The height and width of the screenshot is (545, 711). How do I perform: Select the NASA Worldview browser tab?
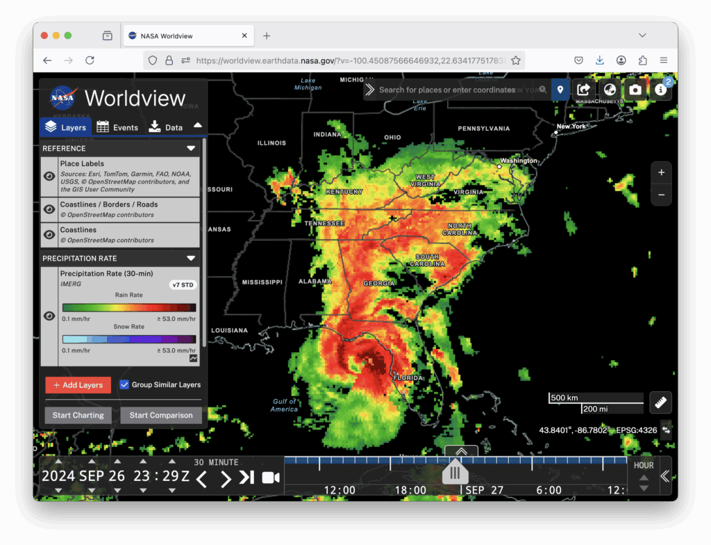[x=188, y=36]
